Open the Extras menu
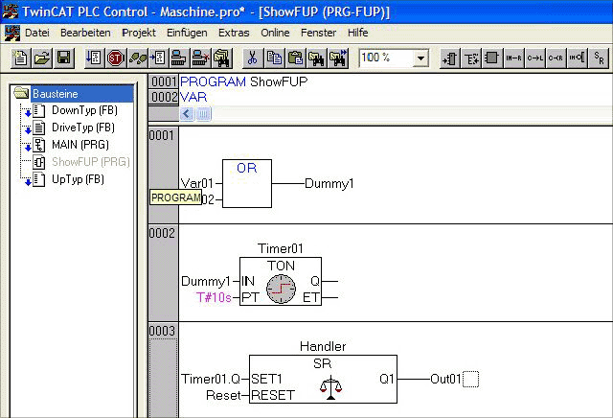This screenshot has height=418, width=613. point(234,33)
